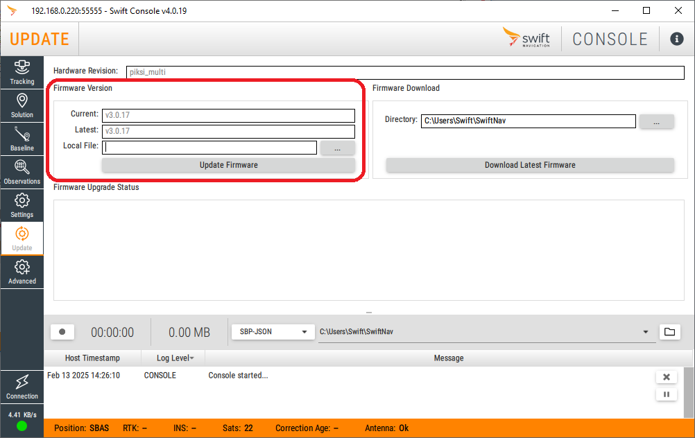Click the Current firmware version field
The width and height of the screenshot is (695, 438).
[x=228, y=115]
